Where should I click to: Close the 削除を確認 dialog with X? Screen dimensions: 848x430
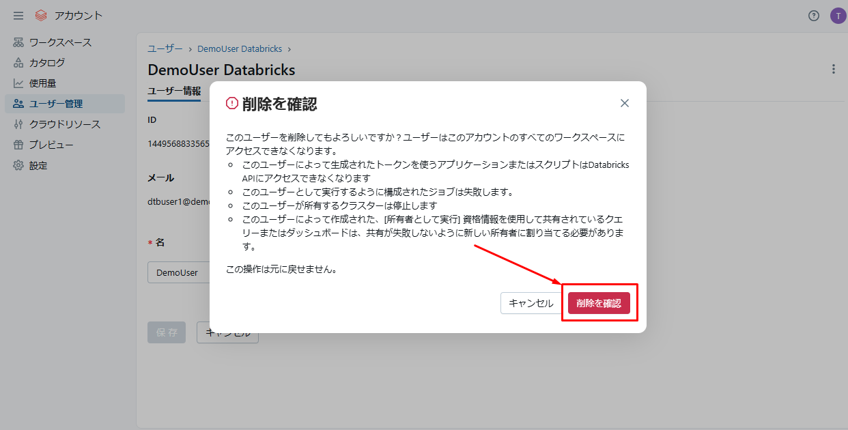click(x=624, y=103)
